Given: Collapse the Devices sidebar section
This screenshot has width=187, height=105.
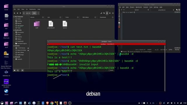Looking at the screenshot, I should tap(14, 46).
